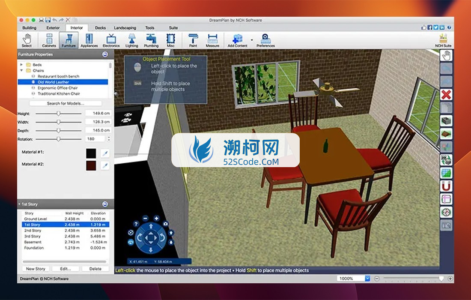Image resolution: width=471 pixels, height=300 pixels.
Task: Click the New Story button
Action: [x=36, y=269]
